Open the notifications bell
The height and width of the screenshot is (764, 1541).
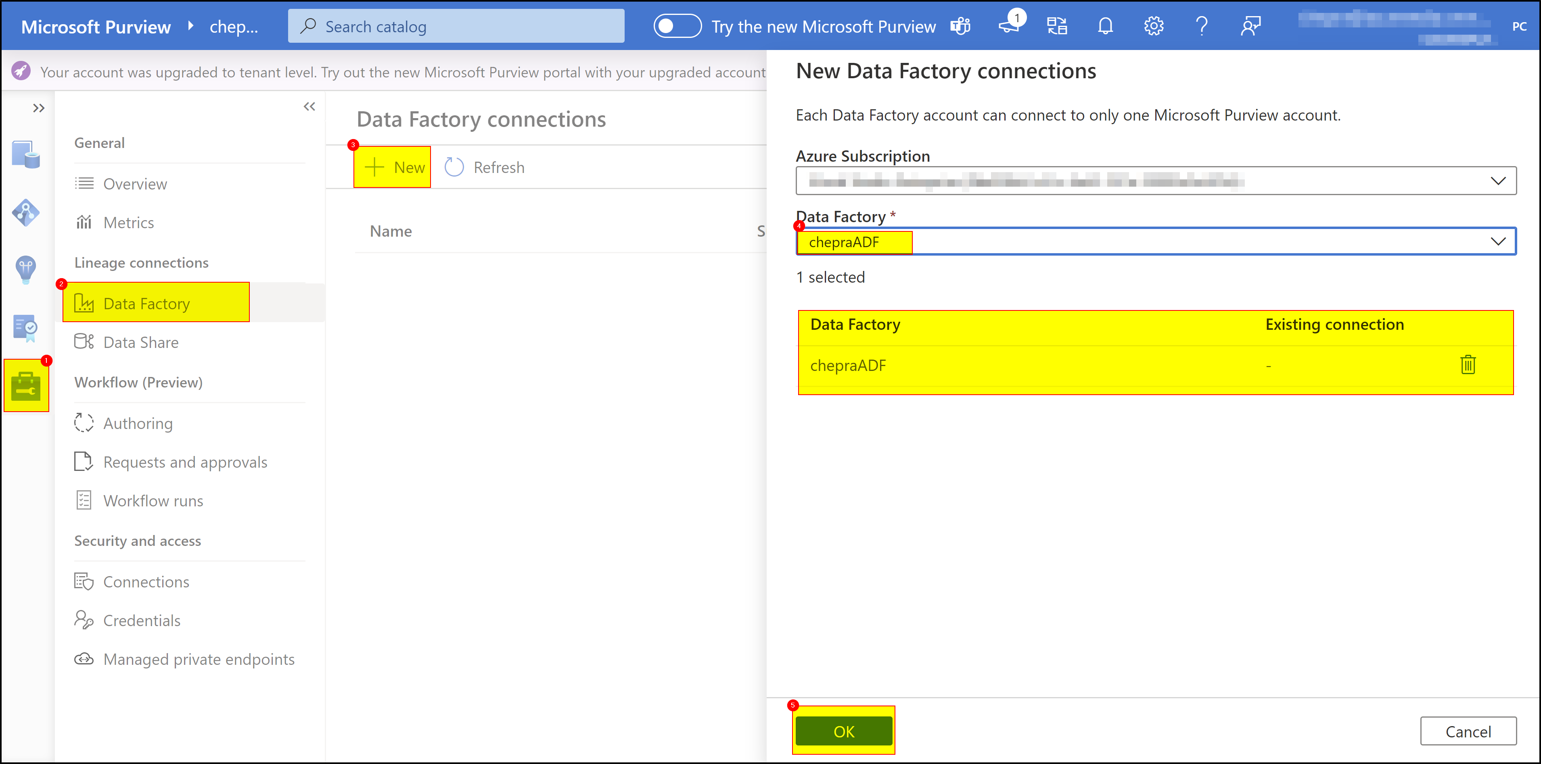(1106, 26)
